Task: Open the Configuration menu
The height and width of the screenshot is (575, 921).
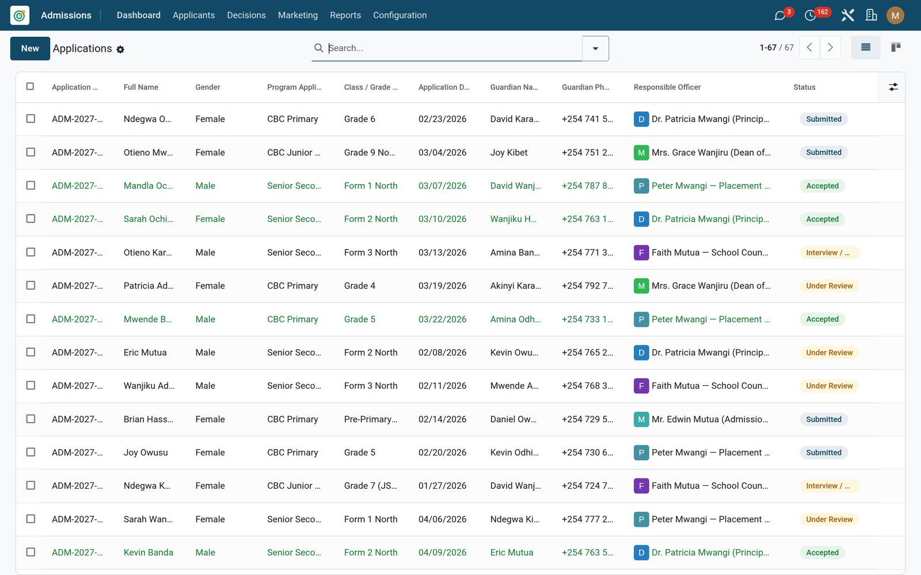Action: pyautogui.click(x=400, y=15)
